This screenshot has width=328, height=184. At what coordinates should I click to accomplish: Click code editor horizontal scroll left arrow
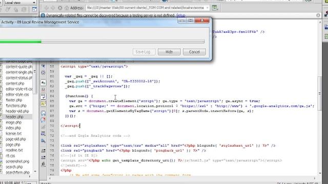50,178
